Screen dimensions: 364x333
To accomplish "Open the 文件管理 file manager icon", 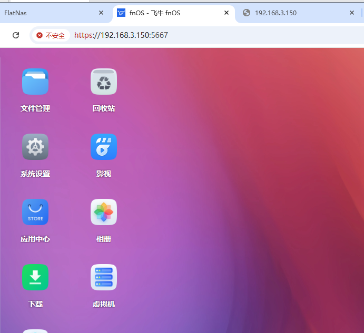I will point(35,82).
